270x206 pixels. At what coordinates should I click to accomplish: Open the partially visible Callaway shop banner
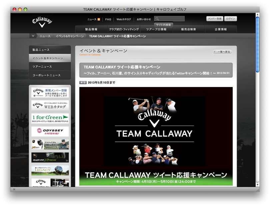point(50,182)
